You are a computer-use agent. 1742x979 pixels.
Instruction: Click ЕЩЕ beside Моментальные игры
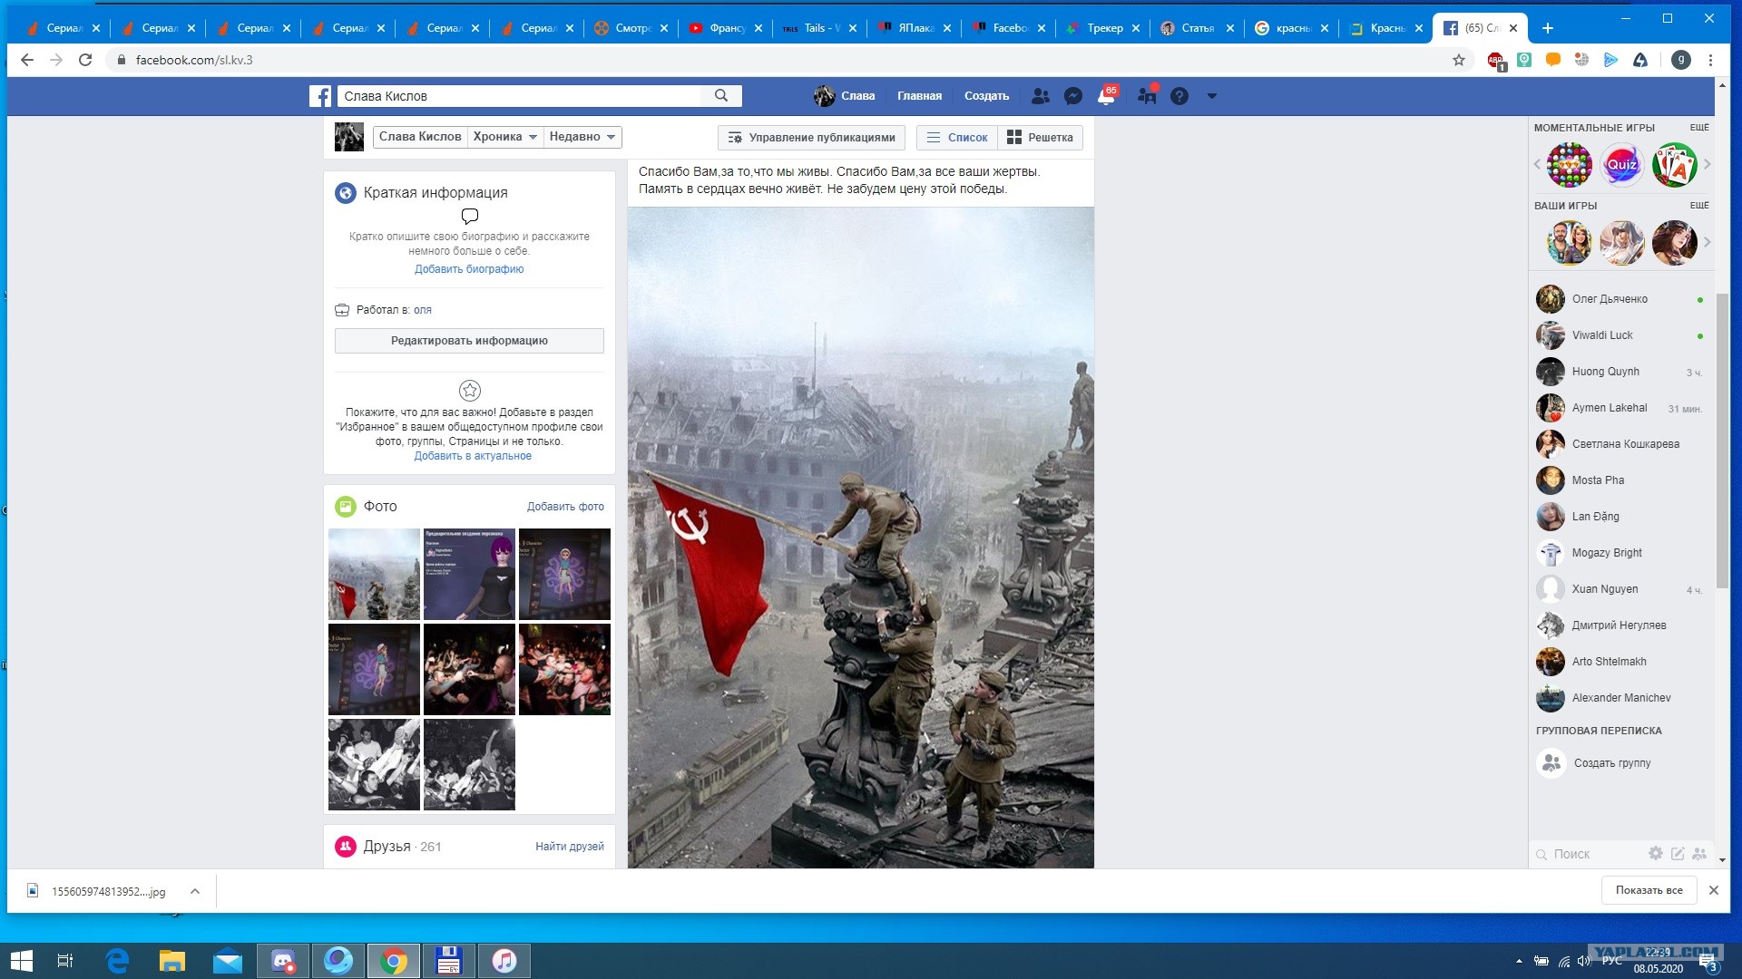pos(1699,128)
